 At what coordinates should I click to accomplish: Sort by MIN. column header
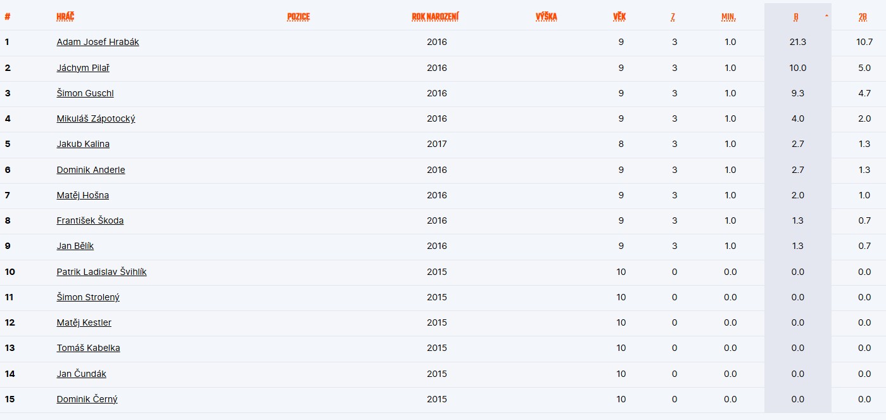[728, 17]
